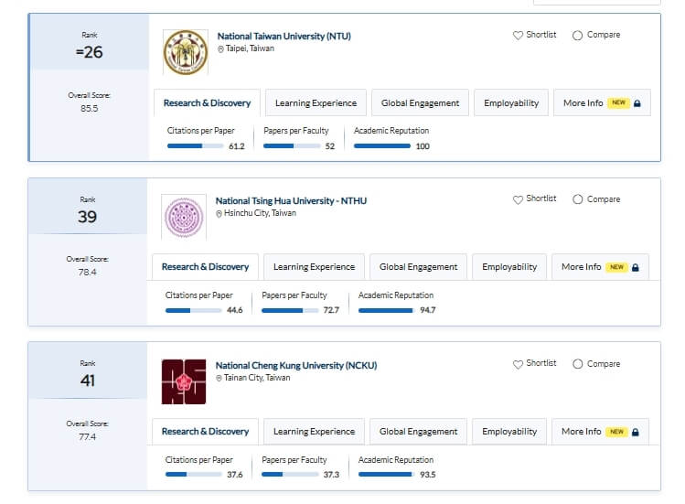Click NTU's Academic Reputation bar showing 100
The width and height of the screenshot is (685, 504).
382,146
